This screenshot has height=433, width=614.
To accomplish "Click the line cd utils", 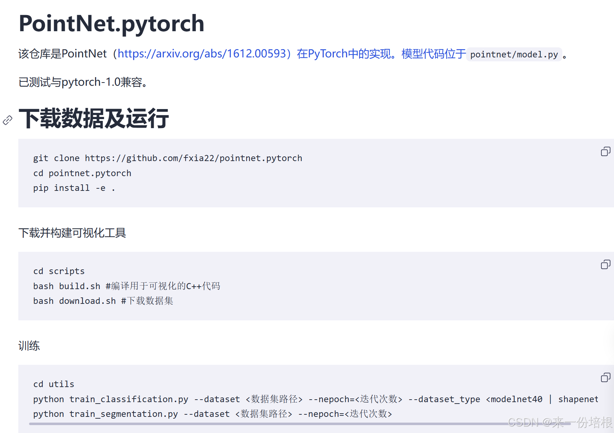I will (x=54, y=384).
